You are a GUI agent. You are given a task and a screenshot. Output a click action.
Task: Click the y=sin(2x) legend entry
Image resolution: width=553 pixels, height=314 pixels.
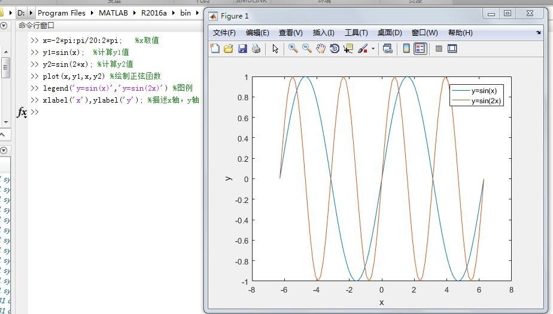(486, 101)
